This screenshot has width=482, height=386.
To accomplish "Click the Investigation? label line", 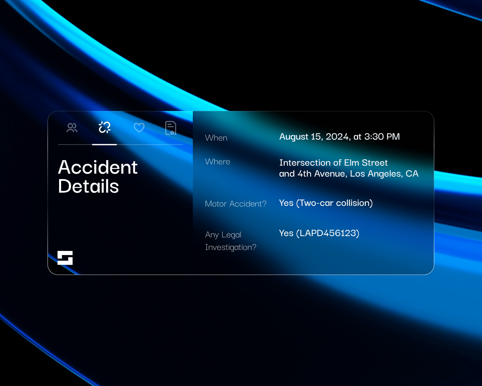I will tap(231, 247).
